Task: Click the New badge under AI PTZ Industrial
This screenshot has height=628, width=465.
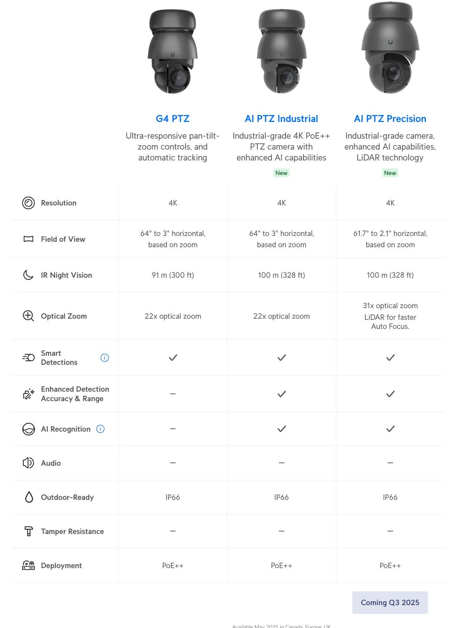Action: [281, 173]
